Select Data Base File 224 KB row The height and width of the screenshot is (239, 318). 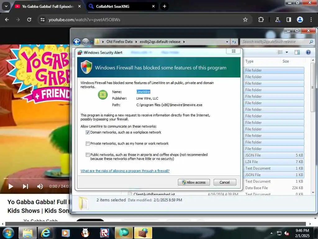(x=274, y=188)
